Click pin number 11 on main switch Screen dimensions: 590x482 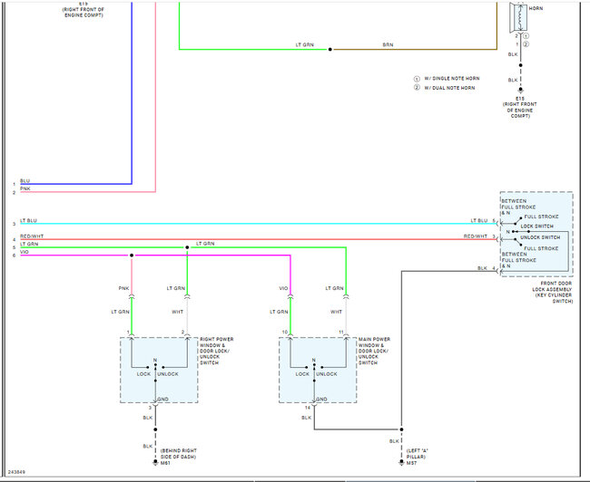[x=341, y=332]
